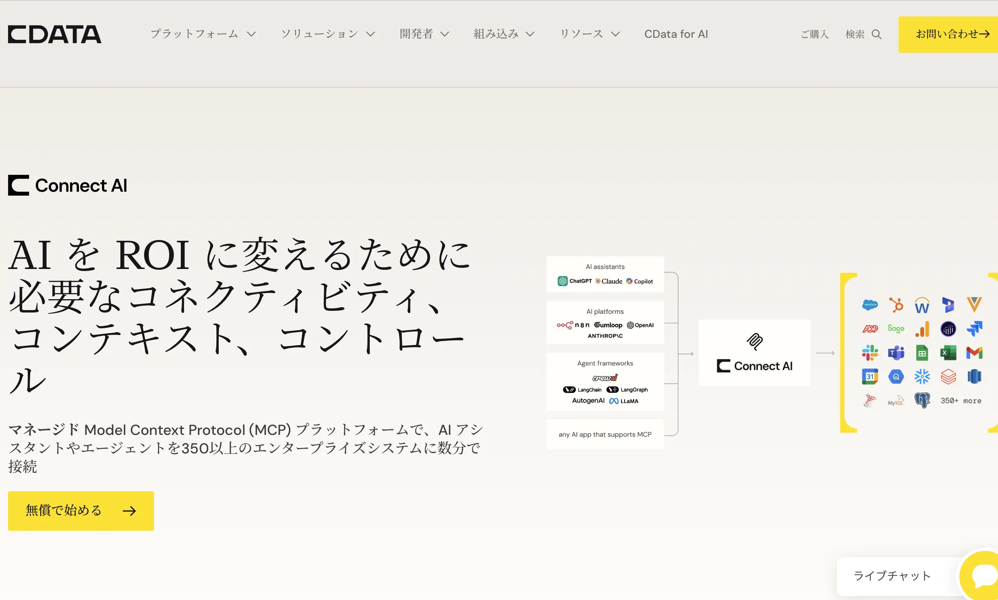Click the ChatGPT logo in AI assistants

click(575, 281)
